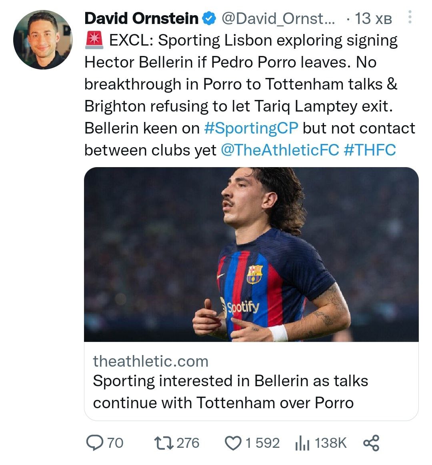Click the 1 592 likes count
The height and width of the screenshot is (465, 432).
tap(262, 443)
